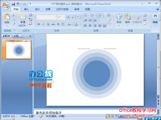Undo the last action
The image size is (161, 120).
(x=18, y=4)
